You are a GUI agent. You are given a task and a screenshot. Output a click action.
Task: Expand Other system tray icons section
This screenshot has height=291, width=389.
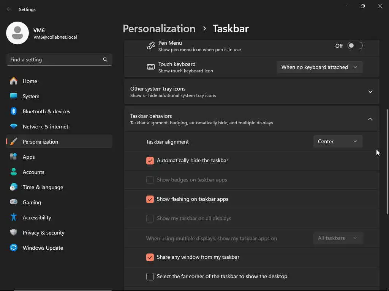coord(370,92)
